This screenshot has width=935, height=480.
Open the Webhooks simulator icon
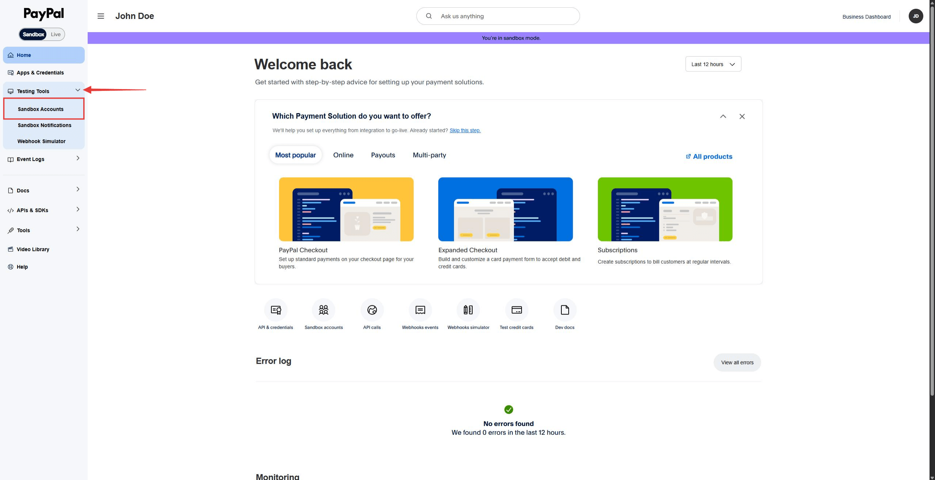pos(468,309)
